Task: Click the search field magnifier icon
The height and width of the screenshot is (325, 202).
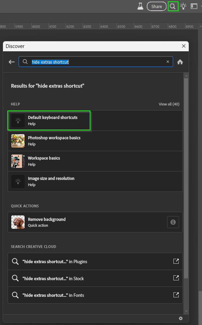Action: coord(25,62)
